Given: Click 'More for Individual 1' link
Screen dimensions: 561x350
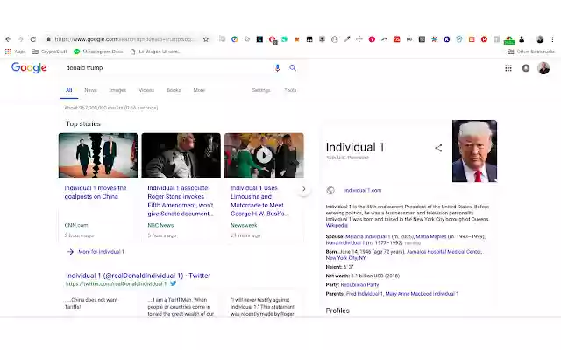Looking at the screenshot, I should 101,252.
